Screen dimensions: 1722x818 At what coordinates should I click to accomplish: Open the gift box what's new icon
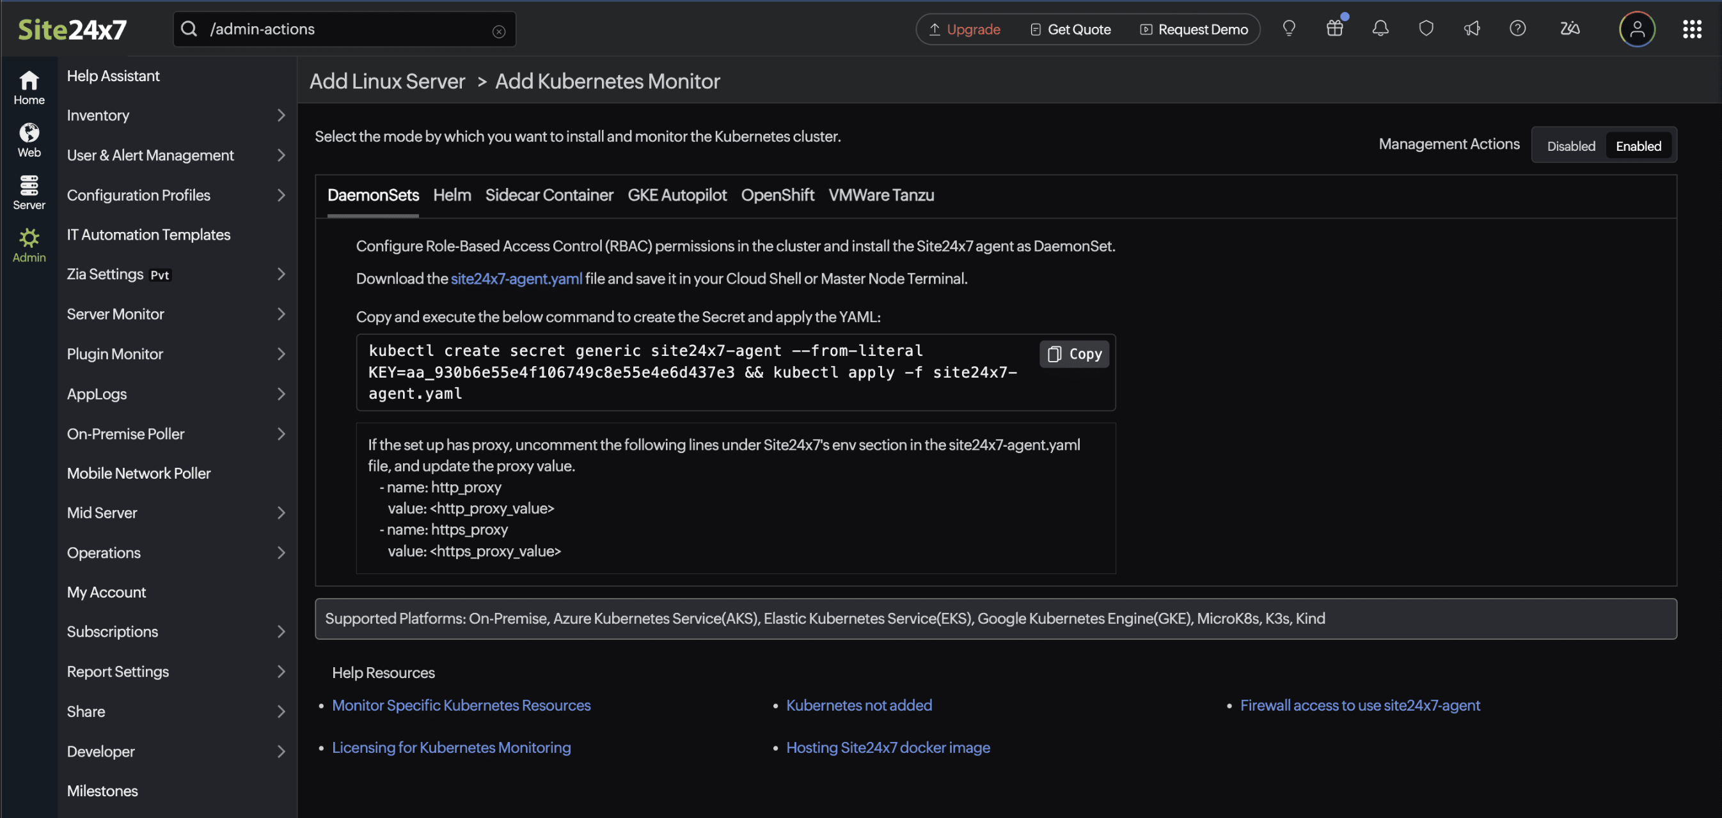[1334, 28]
